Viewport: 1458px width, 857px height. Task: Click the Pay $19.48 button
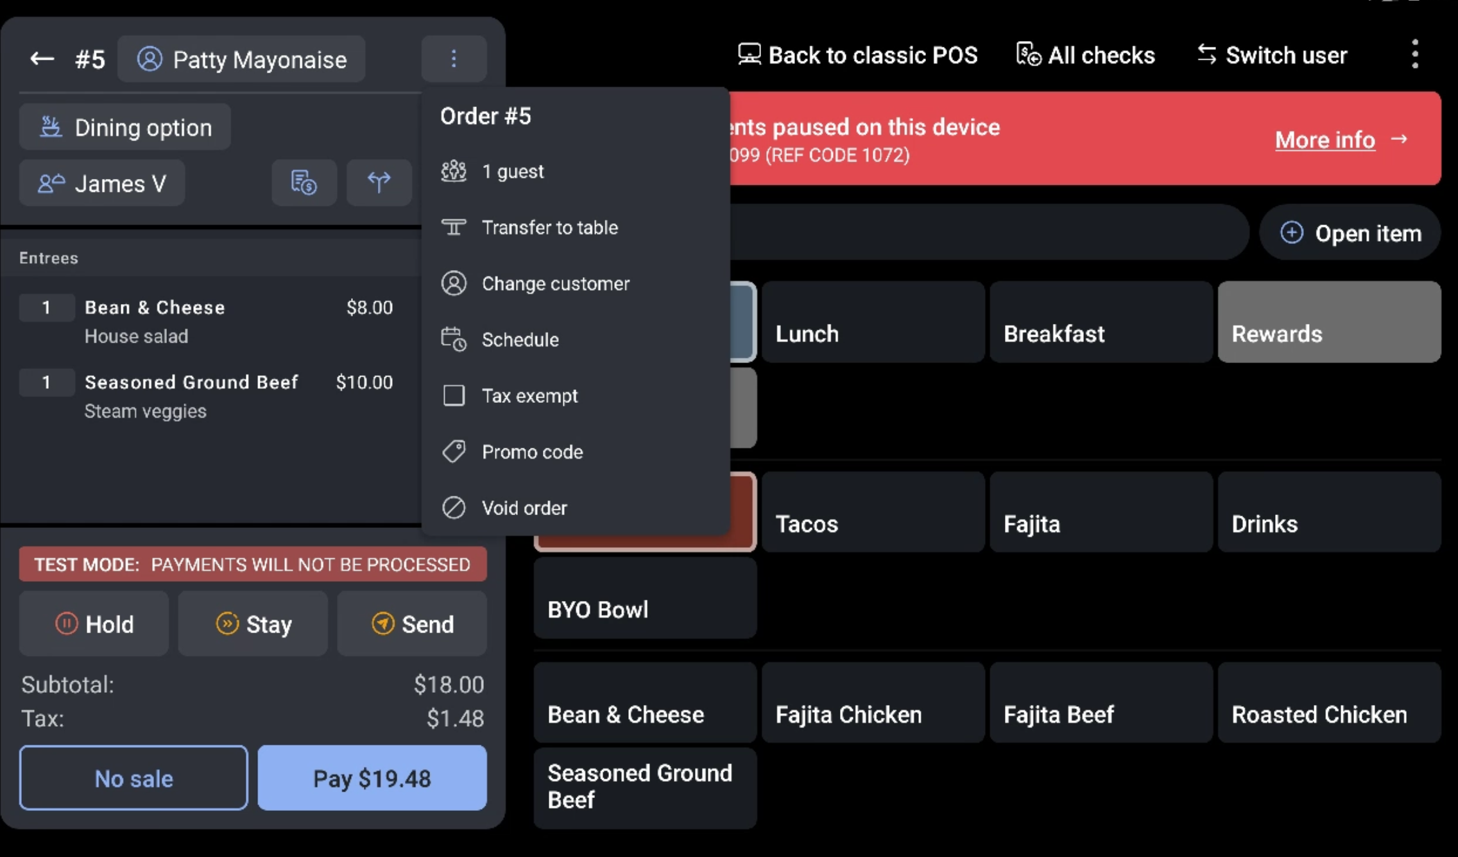(x=372, y=778)
